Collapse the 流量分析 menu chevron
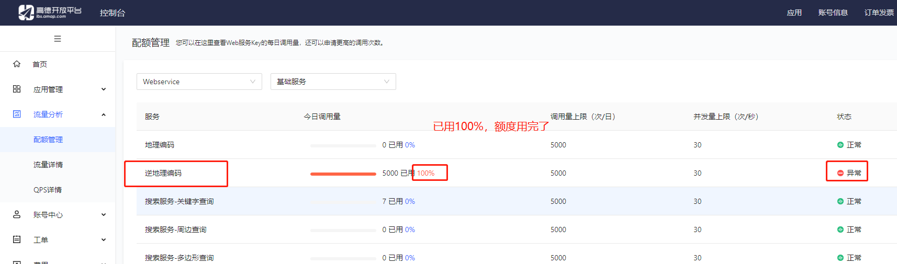 (104, 114)
